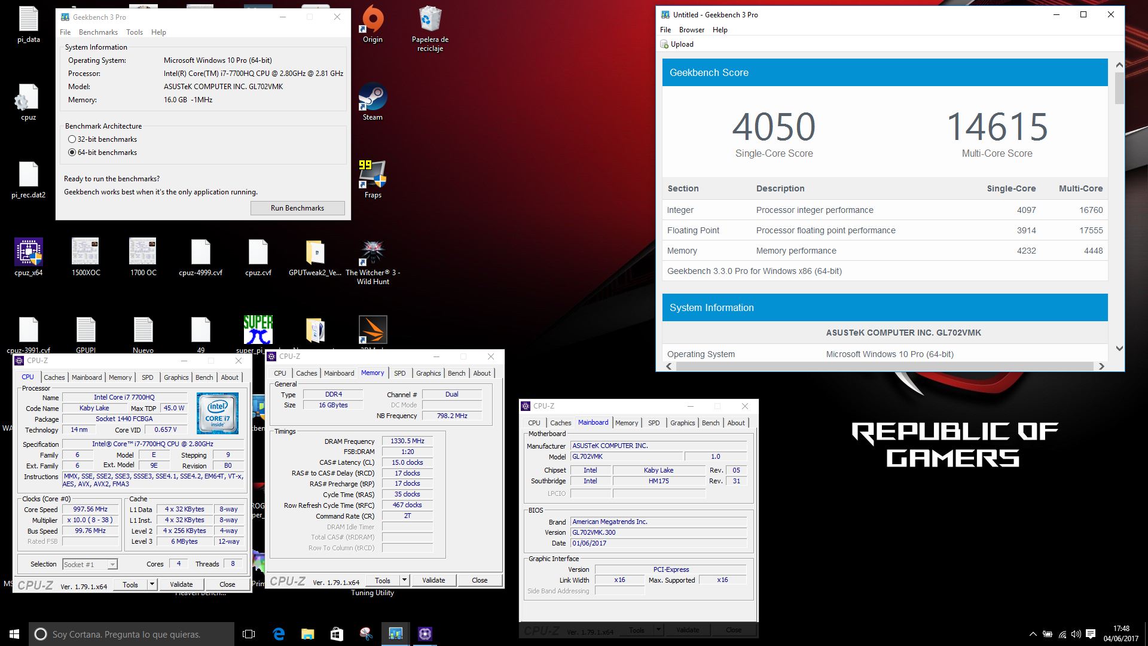1148x646 pixels.
Task: Open File Explorer from the taskbar
Action: (307, 634)
